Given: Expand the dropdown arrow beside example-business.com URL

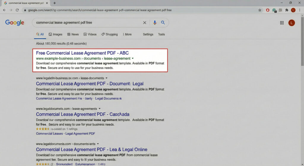Looking at the screenshot, I should pyautogui.click(x=133, y=59).
